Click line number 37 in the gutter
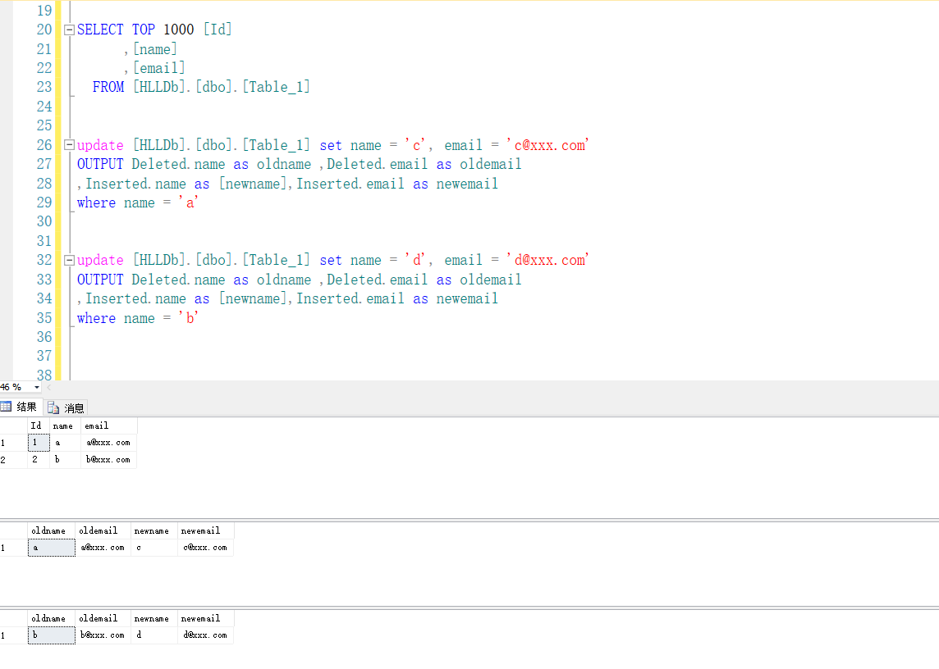Viewport: 939px width, 669px height. point(44,356)
